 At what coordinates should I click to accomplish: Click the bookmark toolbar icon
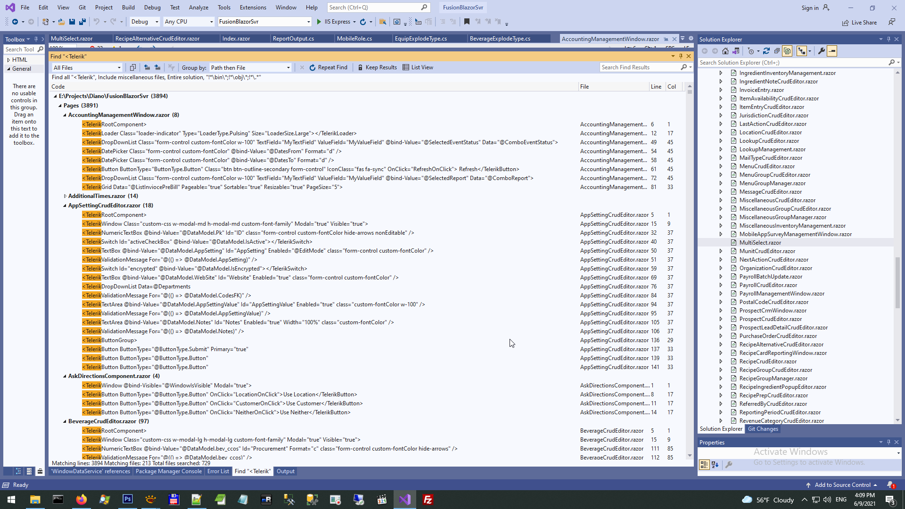467,22
